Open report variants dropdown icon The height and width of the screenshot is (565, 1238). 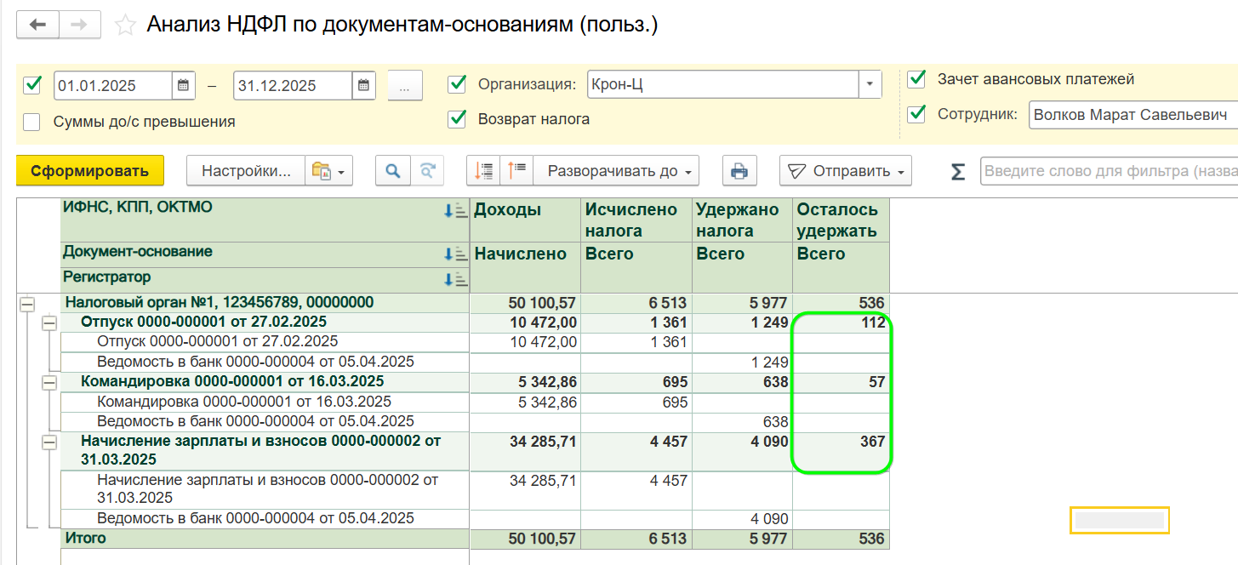tap(328, 170)
